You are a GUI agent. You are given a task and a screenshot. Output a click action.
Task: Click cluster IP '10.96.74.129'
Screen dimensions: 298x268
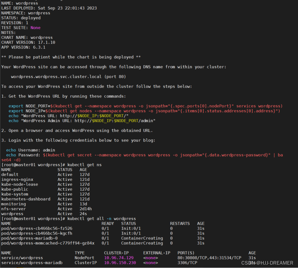pyautogui.click(x=119, y=258)
